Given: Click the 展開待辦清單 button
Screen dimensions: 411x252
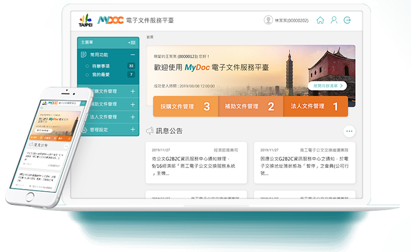Looking at the screenshot, I should point(327,86).
